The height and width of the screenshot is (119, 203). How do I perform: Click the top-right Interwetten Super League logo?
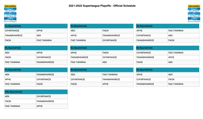194,14
